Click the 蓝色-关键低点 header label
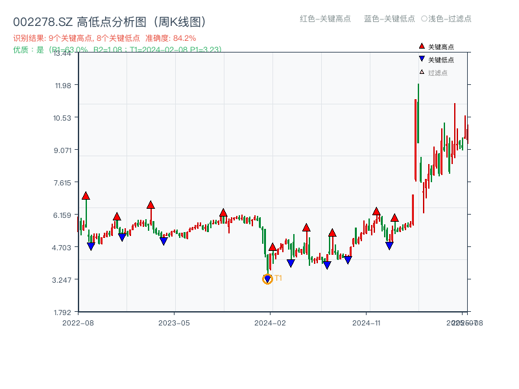The image size is (519, 389). tap(389, 19)
